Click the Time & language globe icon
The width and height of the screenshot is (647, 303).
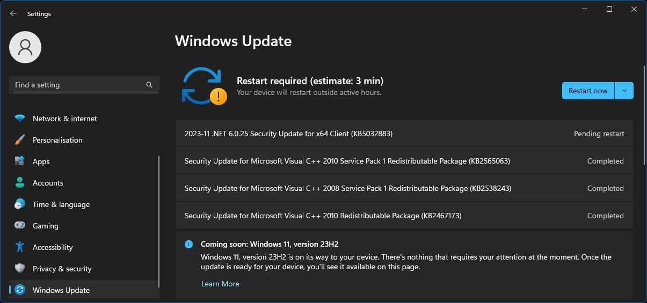click(20, 204)
